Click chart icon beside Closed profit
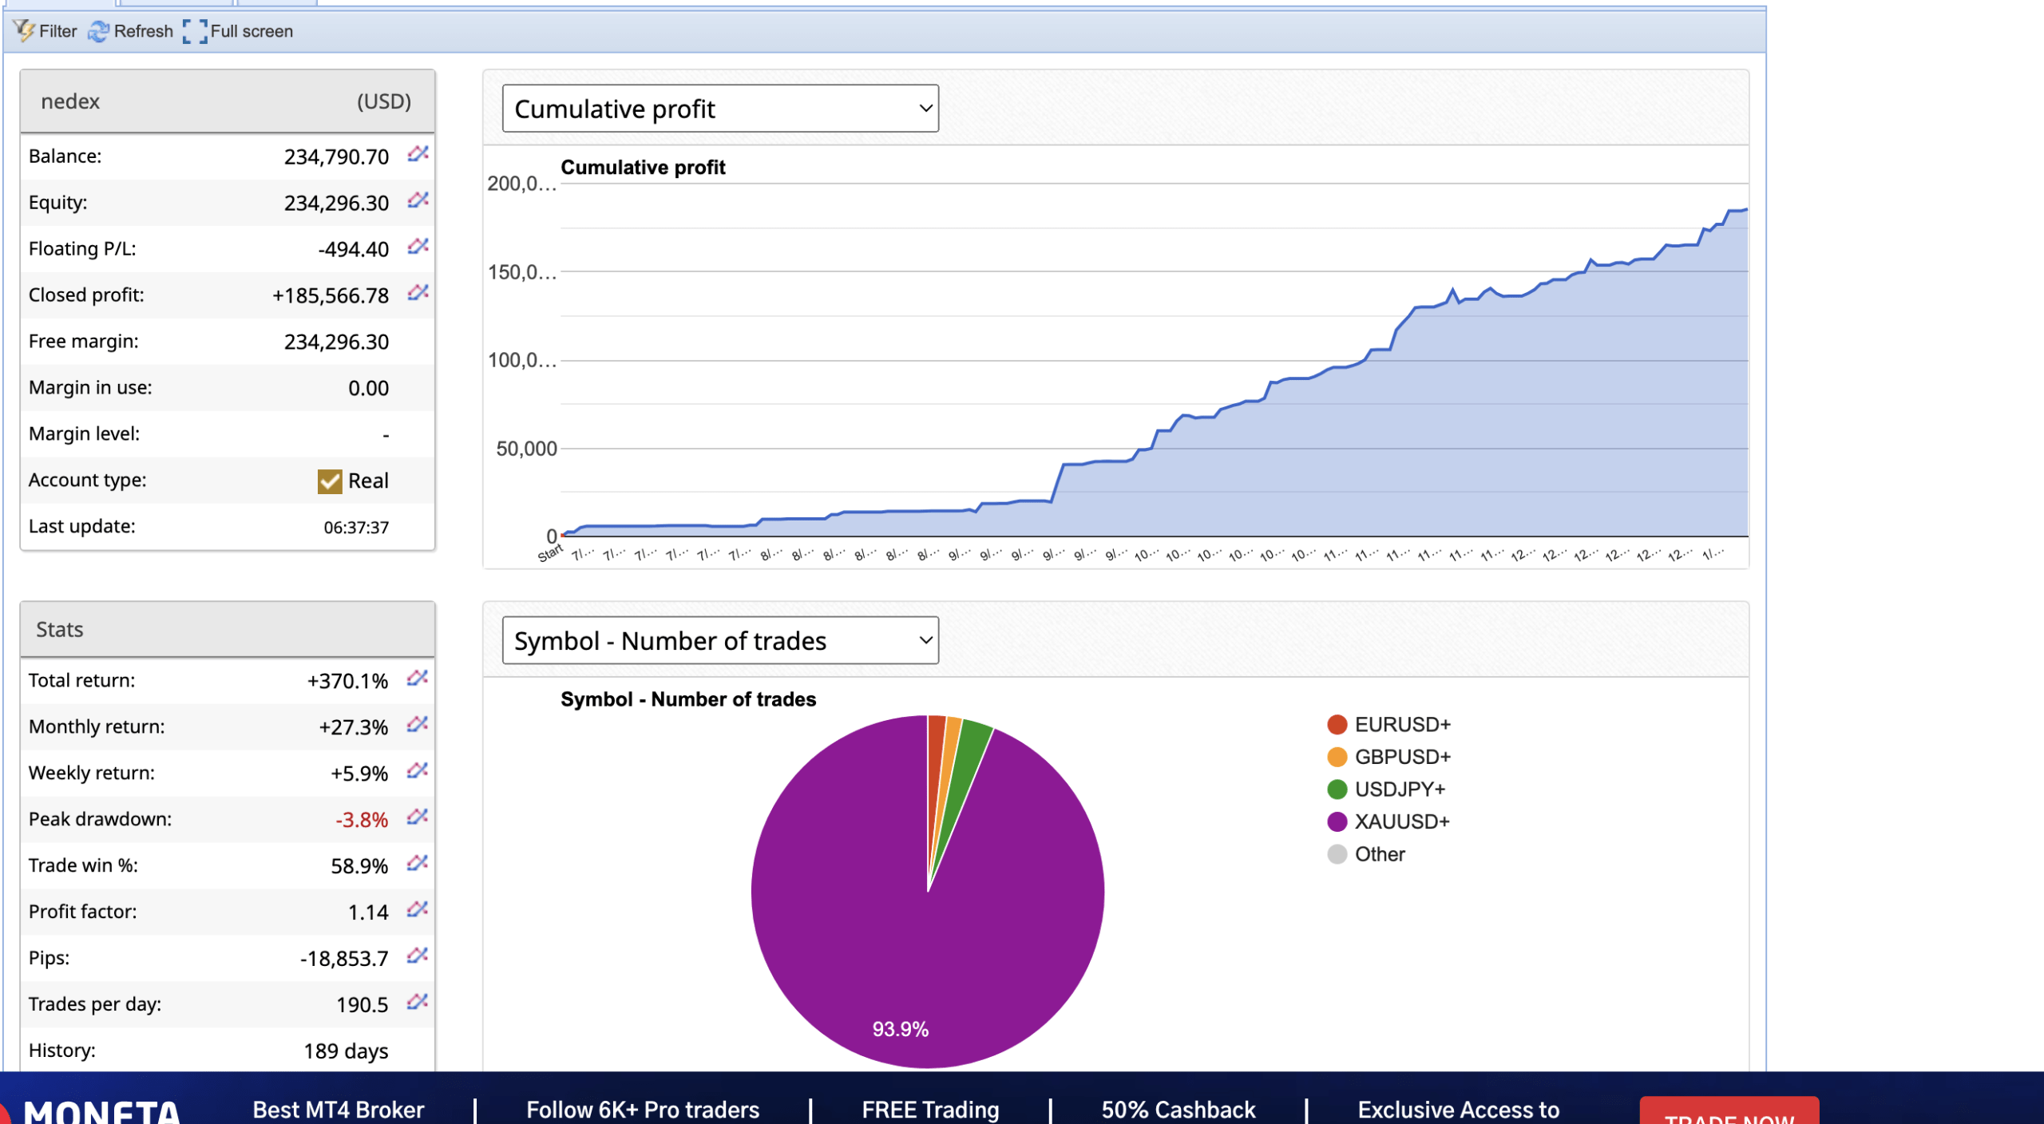This screenshot has height=1124, width=2044. tap(418, 292)
